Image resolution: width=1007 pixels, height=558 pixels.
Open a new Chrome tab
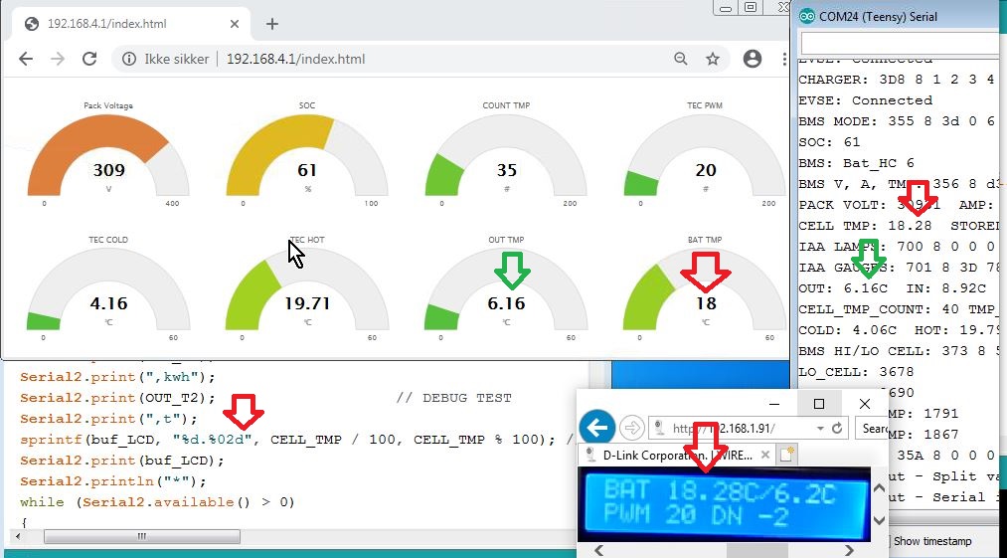[272, 24]
